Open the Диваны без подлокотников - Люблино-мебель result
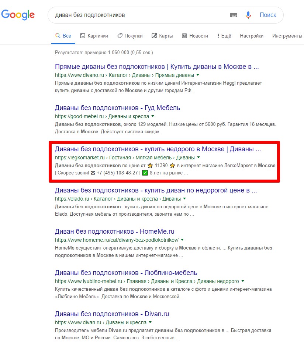 (x=126, y=273)
